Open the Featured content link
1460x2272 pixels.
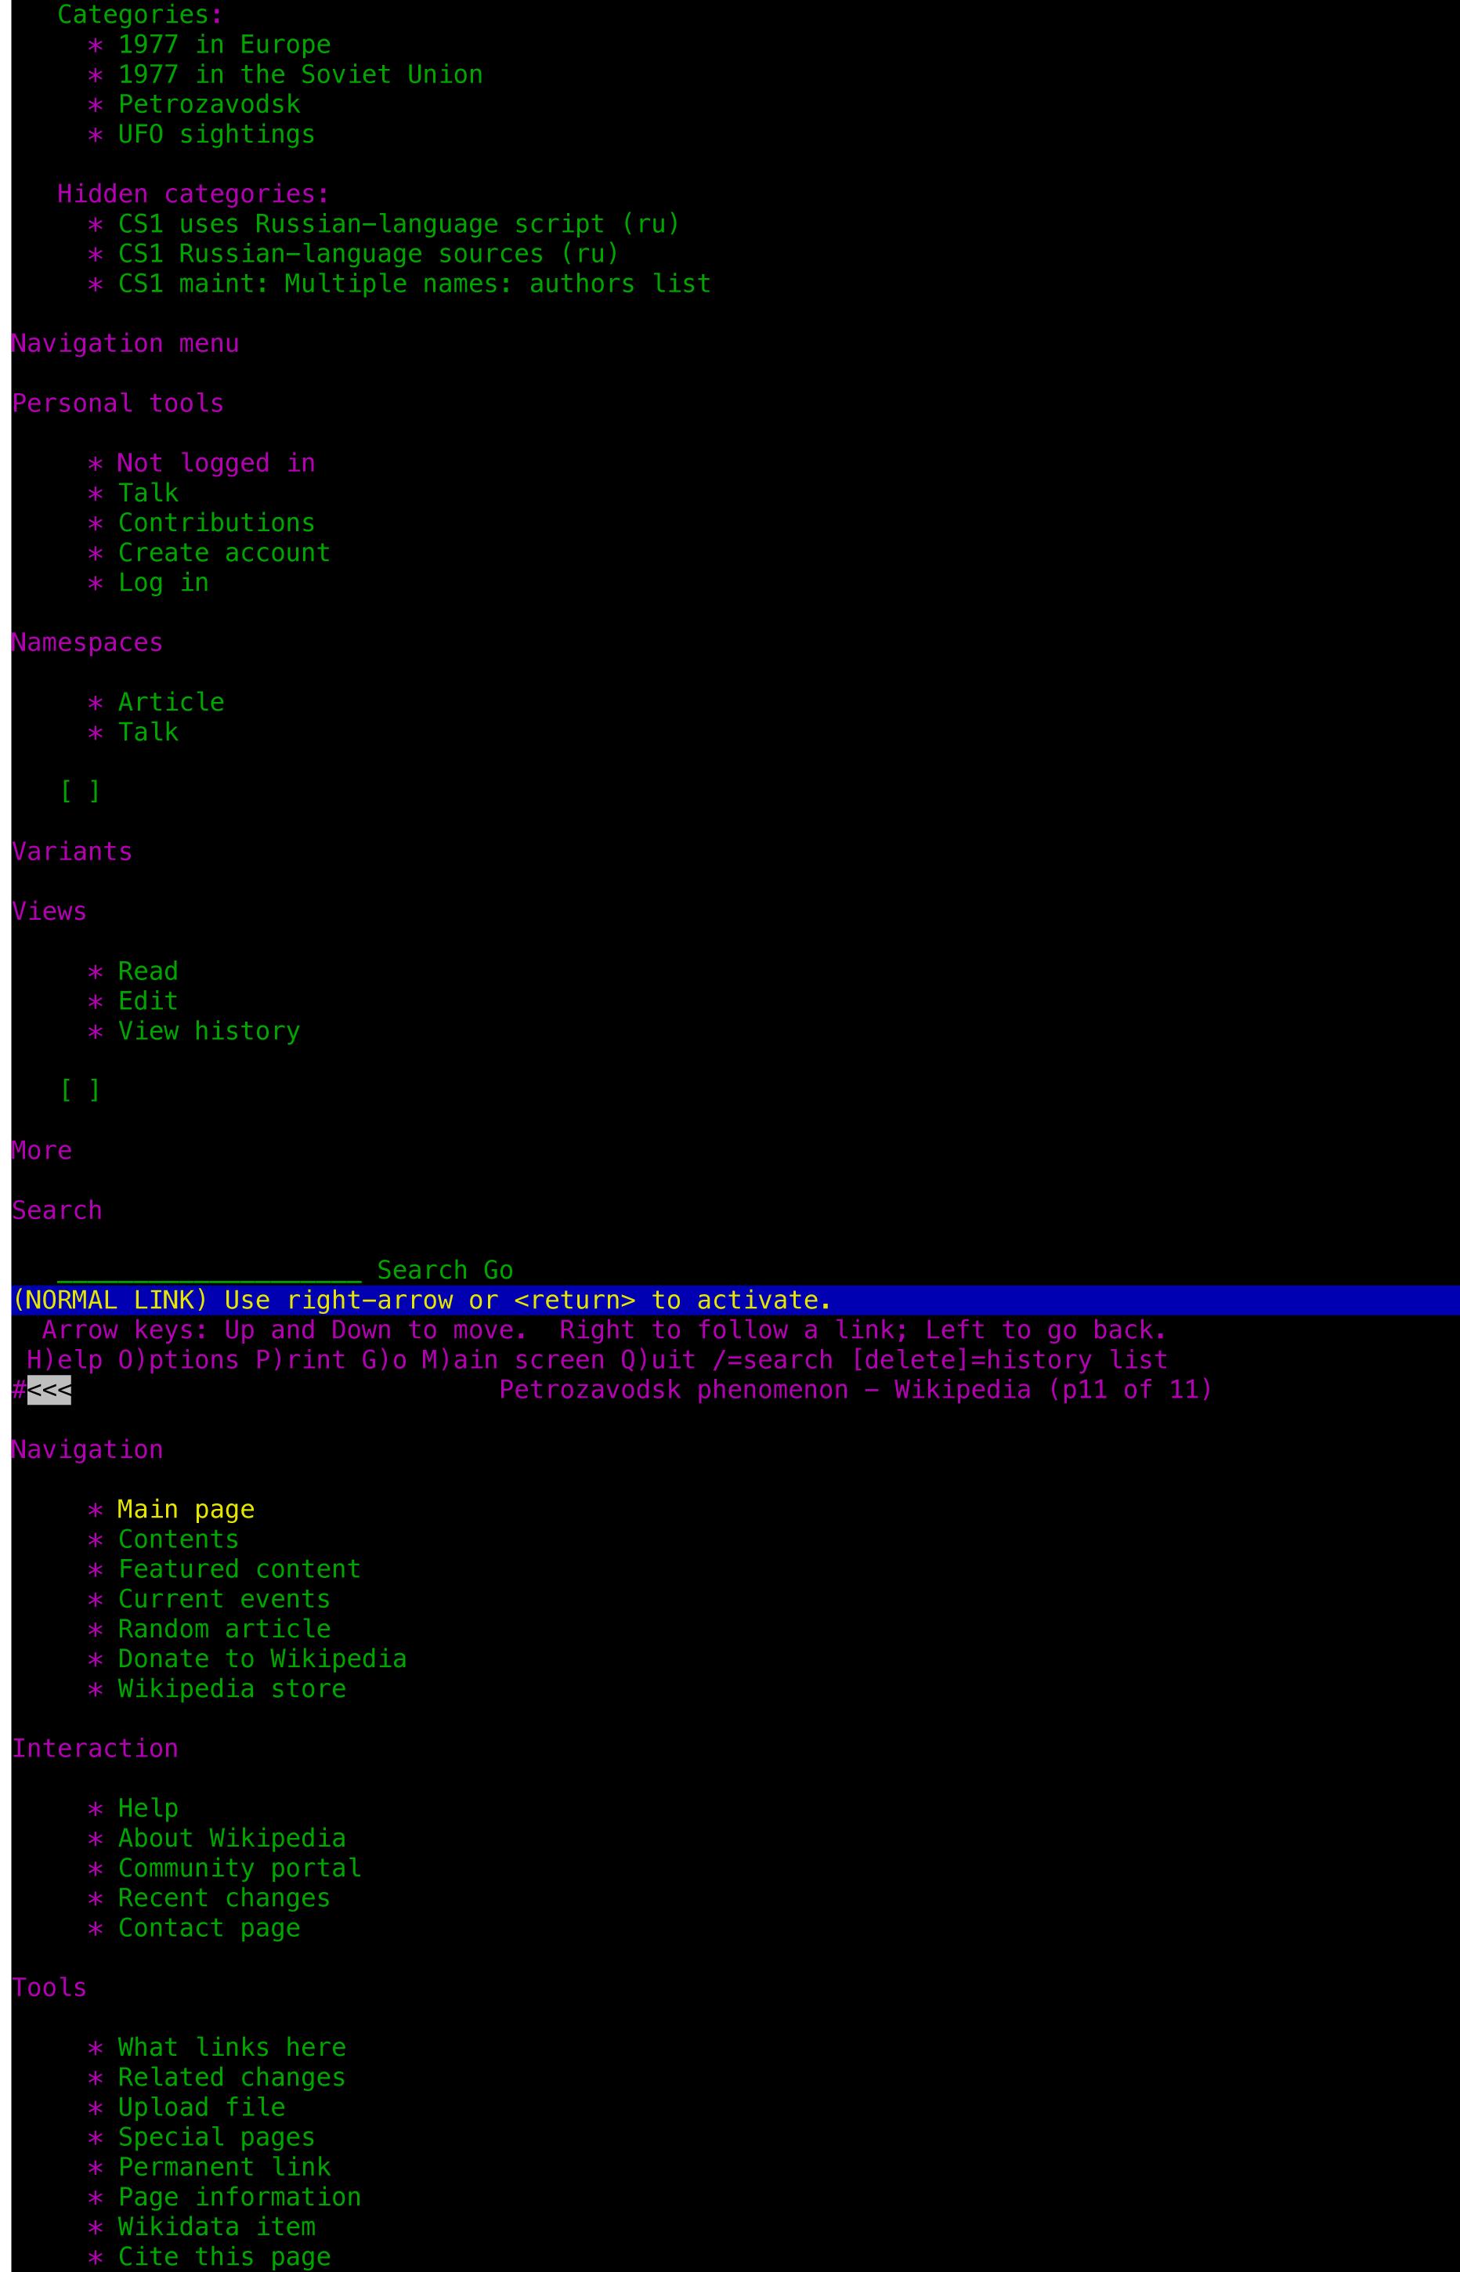click(240, 1569)
